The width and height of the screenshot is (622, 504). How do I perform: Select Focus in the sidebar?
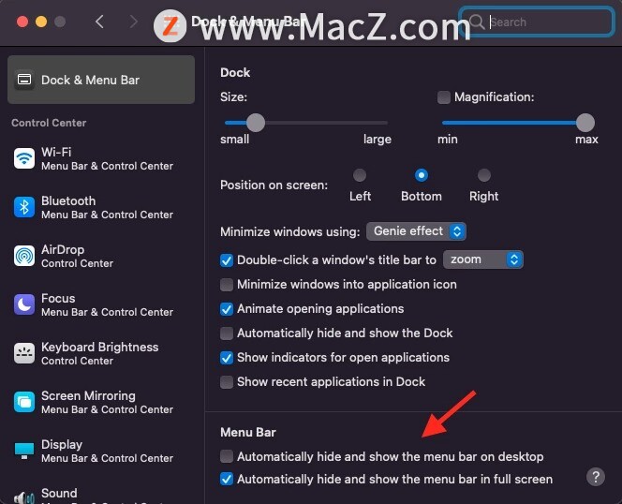click(101, 304)
